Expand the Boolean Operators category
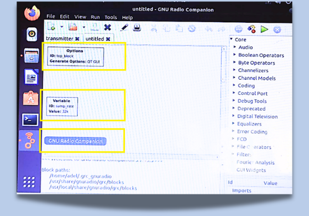This screenshot has height=216, width=309. [x=235, y=55]
